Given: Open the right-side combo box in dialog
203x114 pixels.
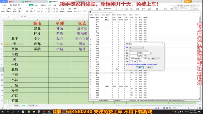Looking at the screenshot, I should tap(156, 59).
